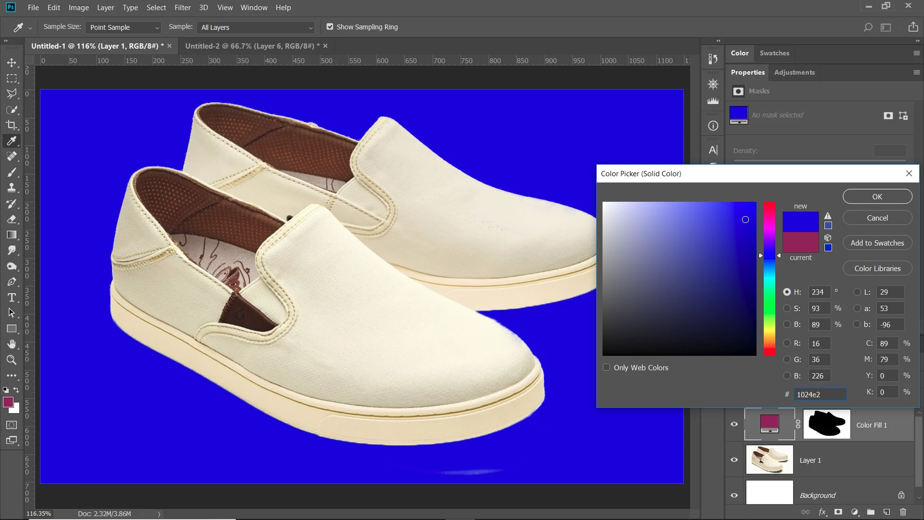Open the Properties panel options menu
Image resolution: width=924 pixels, height=520 pixels.
(x=916, y=72)
